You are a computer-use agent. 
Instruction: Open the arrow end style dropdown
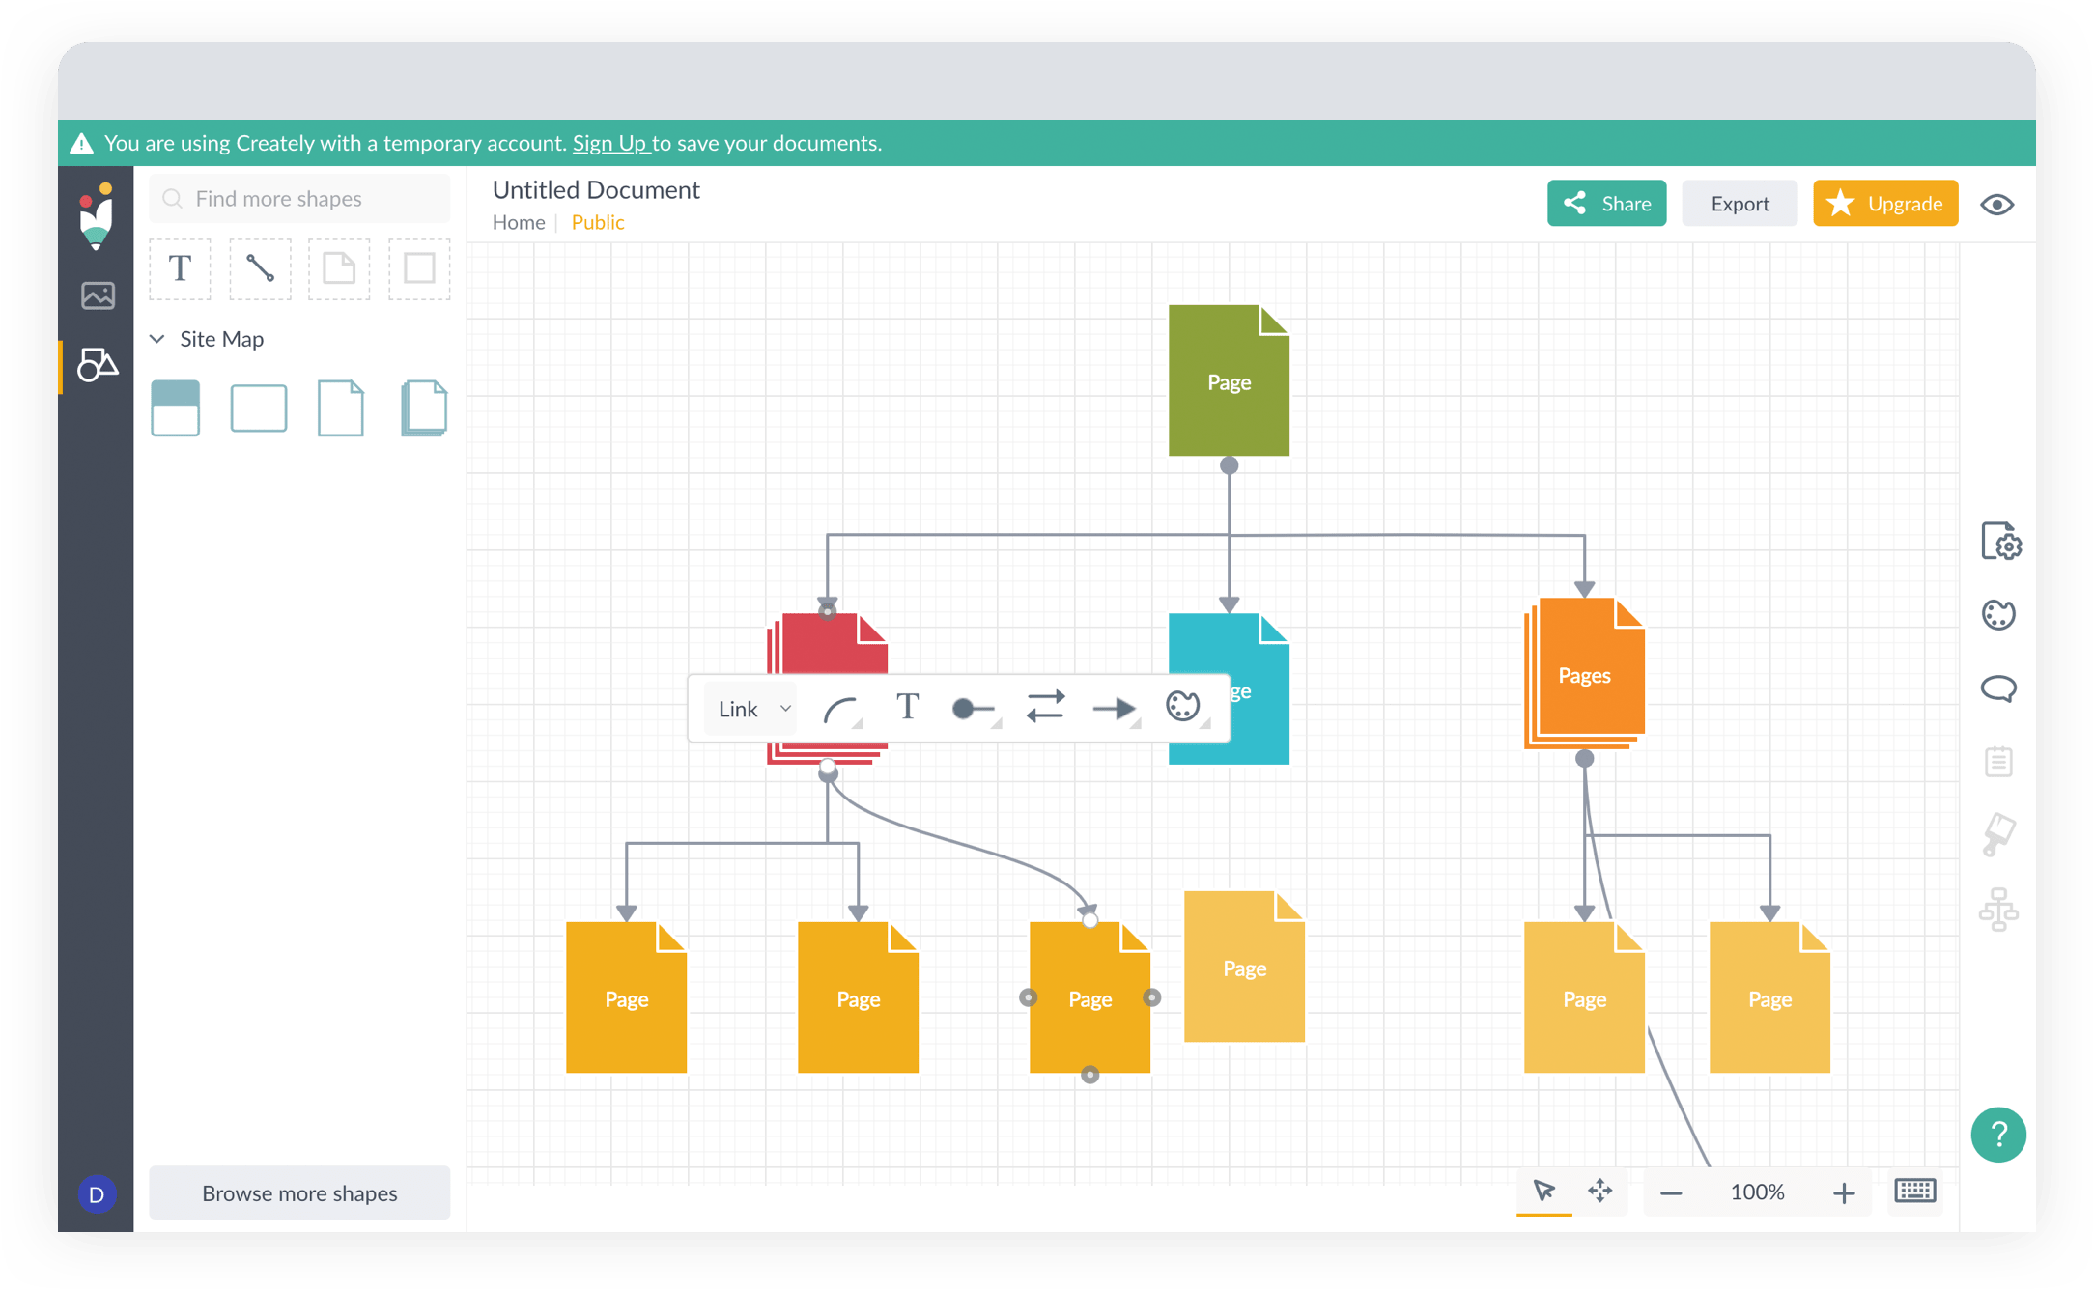[x=1116, y=709]
